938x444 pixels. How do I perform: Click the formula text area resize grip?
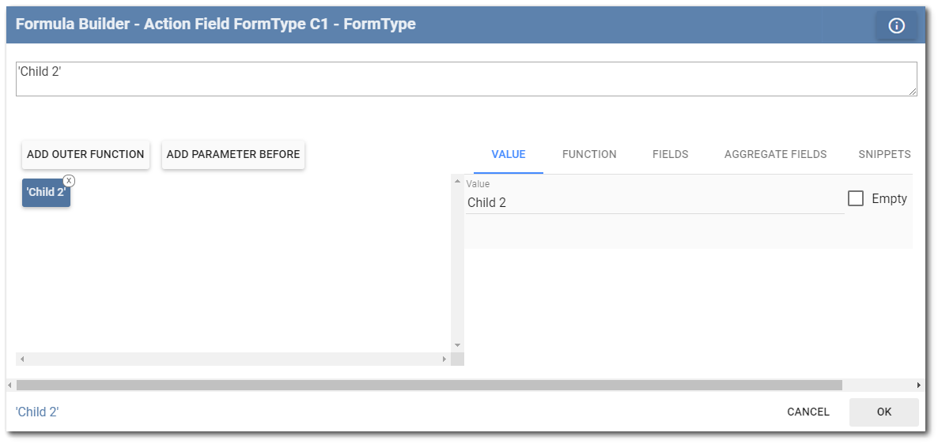pos(912,92)
